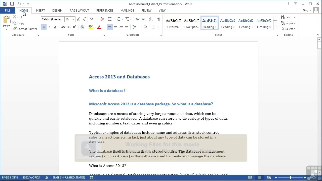Switch to the PAGE LAYOUT tab

click(79, 11)
